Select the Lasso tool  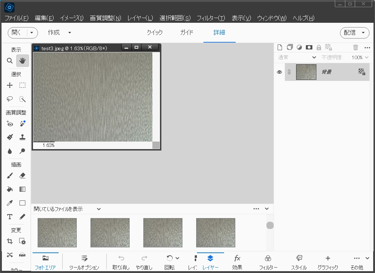[x=9, y=99]
